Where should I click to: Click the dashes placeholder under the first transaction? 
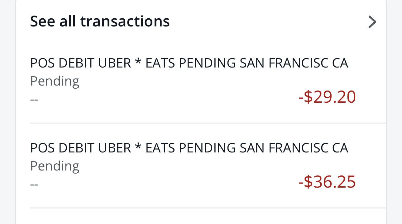point(34,99)
